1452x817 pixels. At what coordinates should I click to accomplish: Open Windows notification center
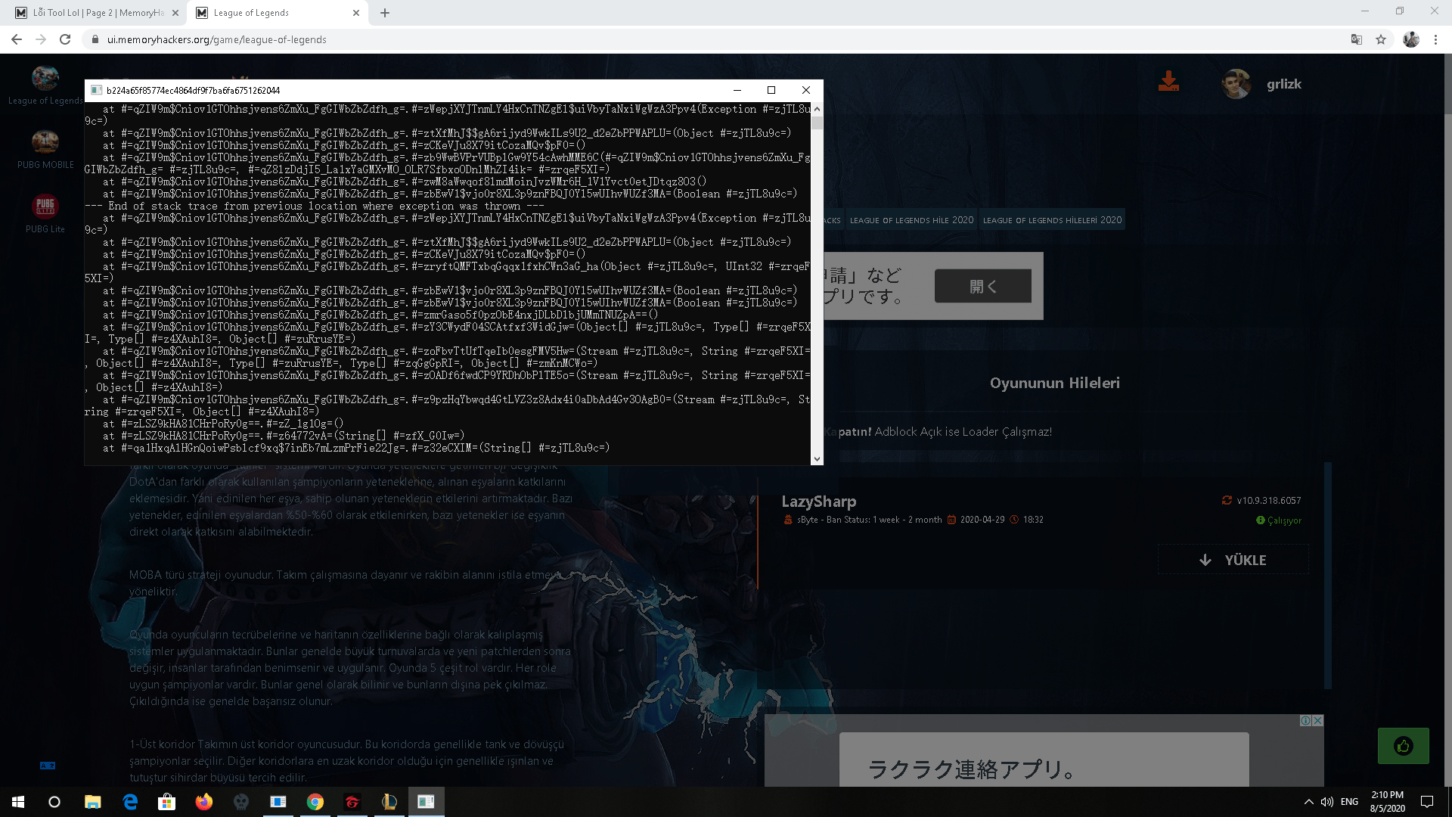[1427, 802]
